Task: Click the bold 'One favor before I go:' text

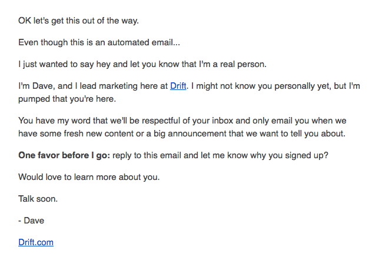Action: click(x=64, y=155)
